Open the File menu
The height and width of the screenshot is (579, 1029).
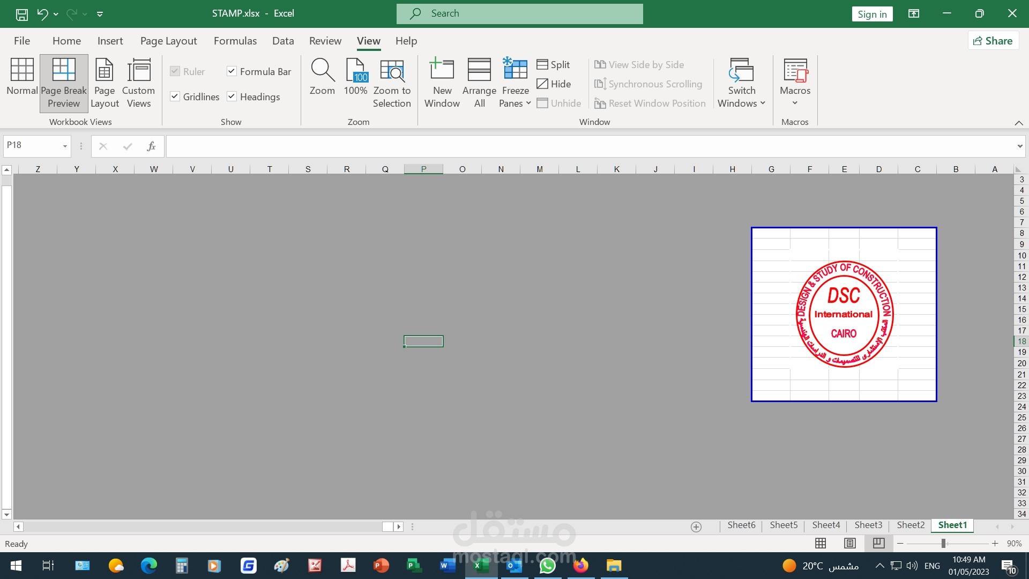[22, 41]
